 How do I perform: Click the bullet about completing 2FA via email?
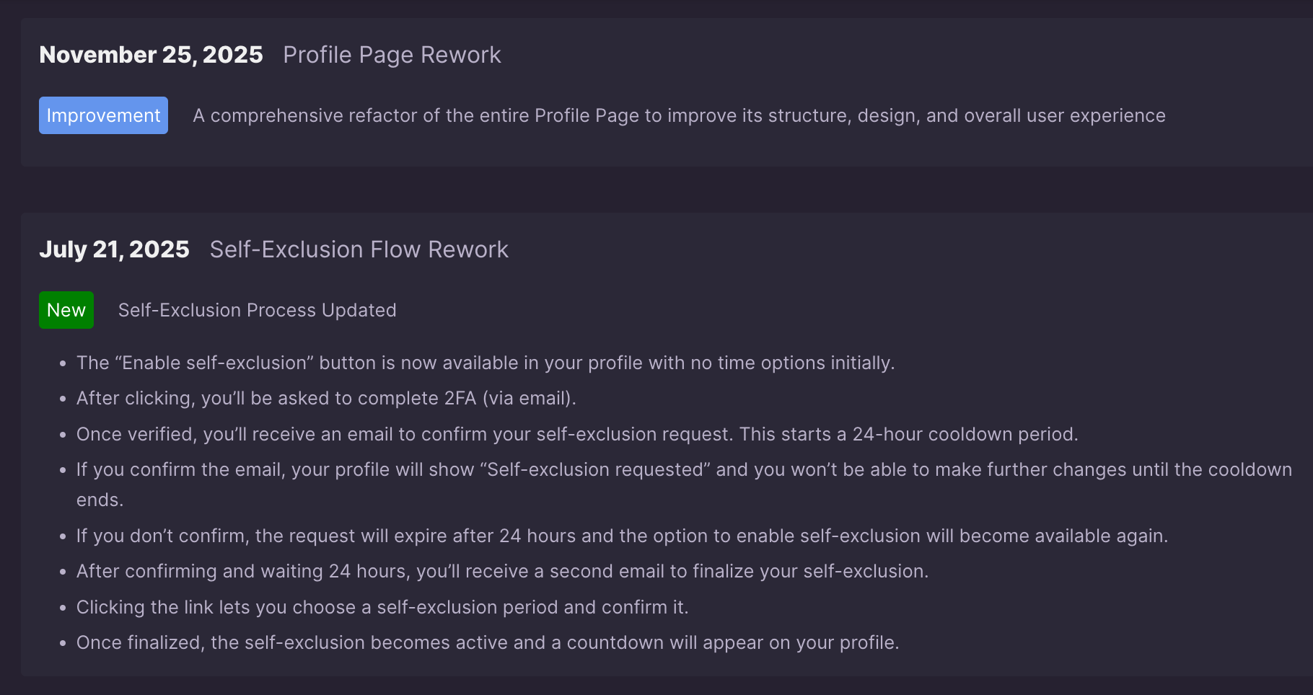click(326, 398)
